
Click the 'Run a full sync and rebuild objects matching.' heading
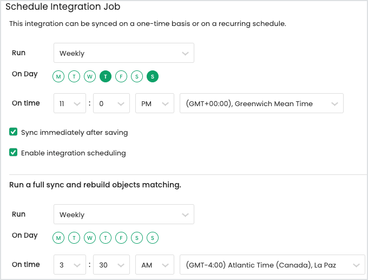click(x=95, y=185)
